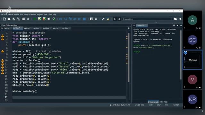Open the console options hamburger menu
Image resolution: width=205 pixels, height=115 pixels.
click(x=181, y=26)
